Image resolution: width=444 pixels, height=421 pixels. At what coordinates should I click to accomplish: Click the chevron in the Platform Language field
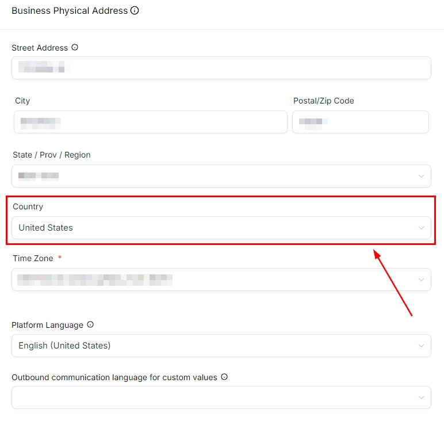[421, 346]
